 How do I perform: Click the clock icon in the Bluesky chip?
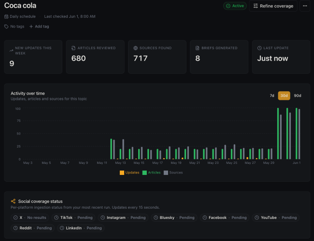[x=156, y=217]
